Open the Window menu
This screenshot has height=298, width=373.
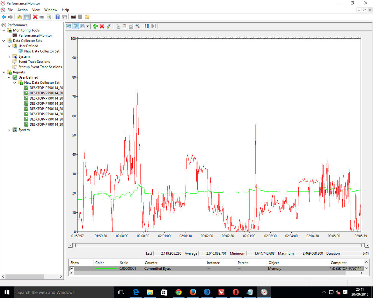coord(51,10)
